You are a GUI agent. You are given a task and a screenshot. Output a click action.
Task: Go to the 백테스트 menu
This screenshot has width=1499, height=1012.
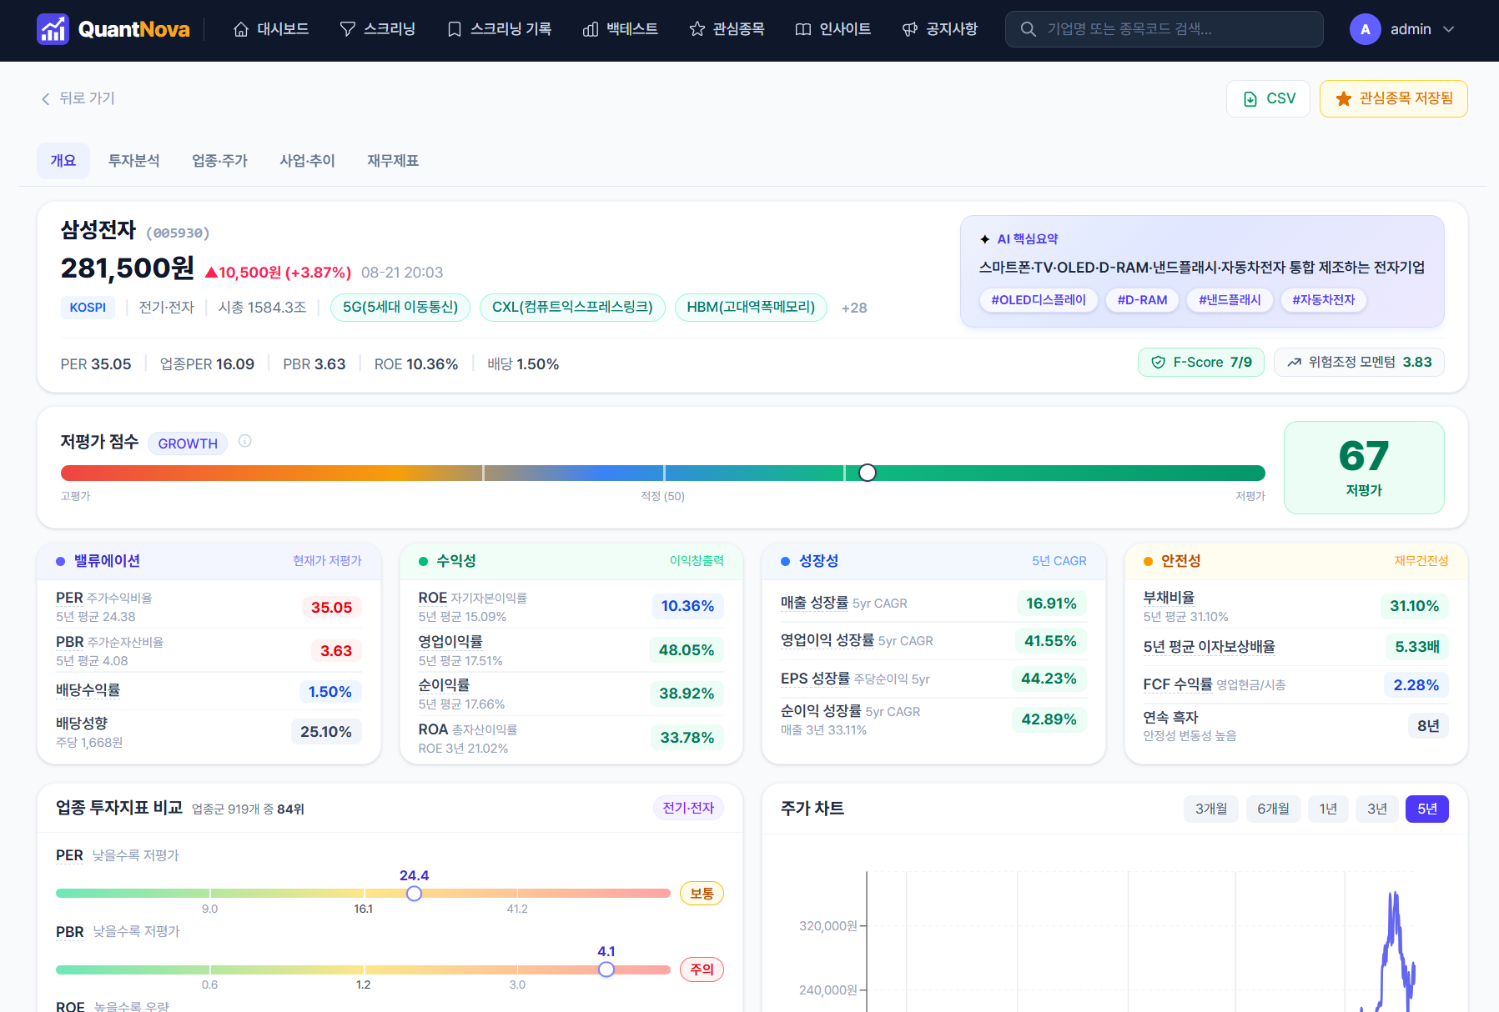pos(621,29)
